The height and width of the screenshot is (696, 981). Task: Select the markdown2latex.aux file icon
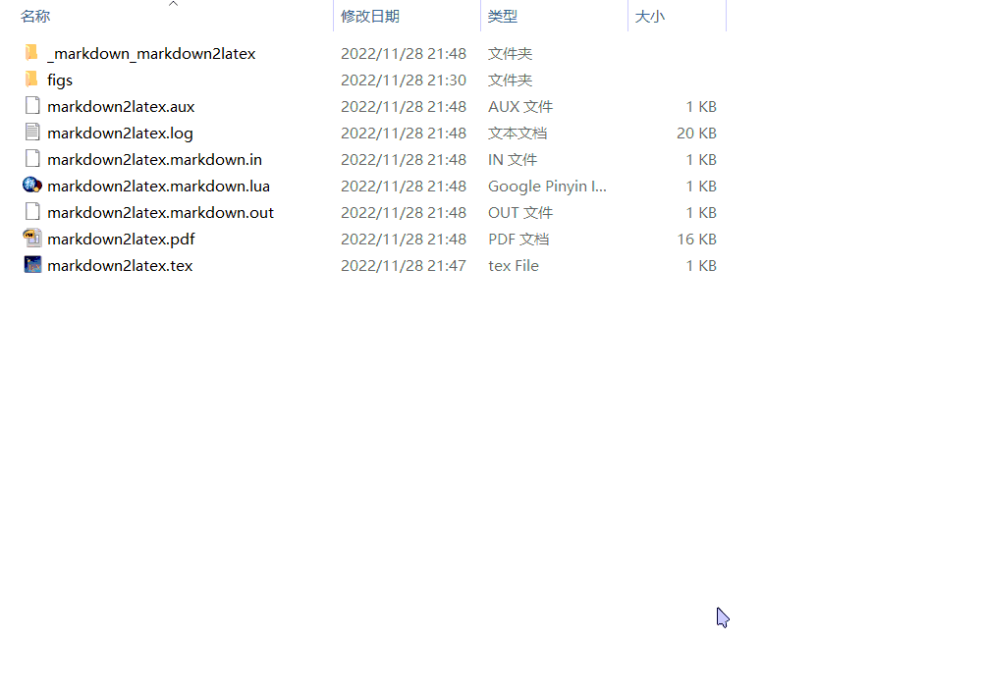31,106
